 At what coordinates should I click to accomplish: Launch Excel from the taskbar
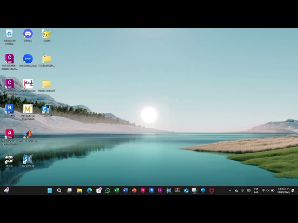[116, 190]
